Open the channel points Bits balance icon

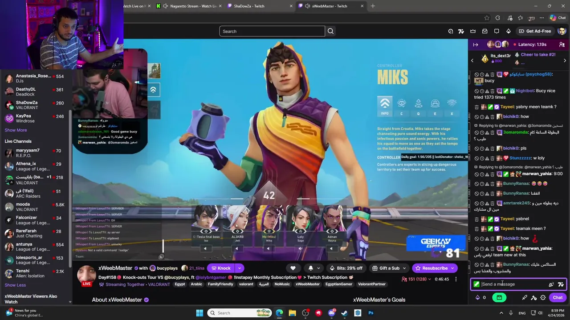pyautogui.click(x=478, y=298)
